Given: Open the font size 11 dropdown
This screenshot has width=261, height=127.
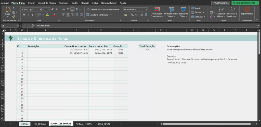Looking at the screenshot, I should click(x=49, y=9).
